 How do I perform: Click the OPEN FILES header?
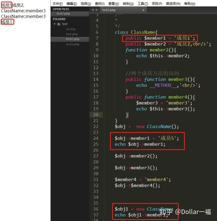coord(61,9)
